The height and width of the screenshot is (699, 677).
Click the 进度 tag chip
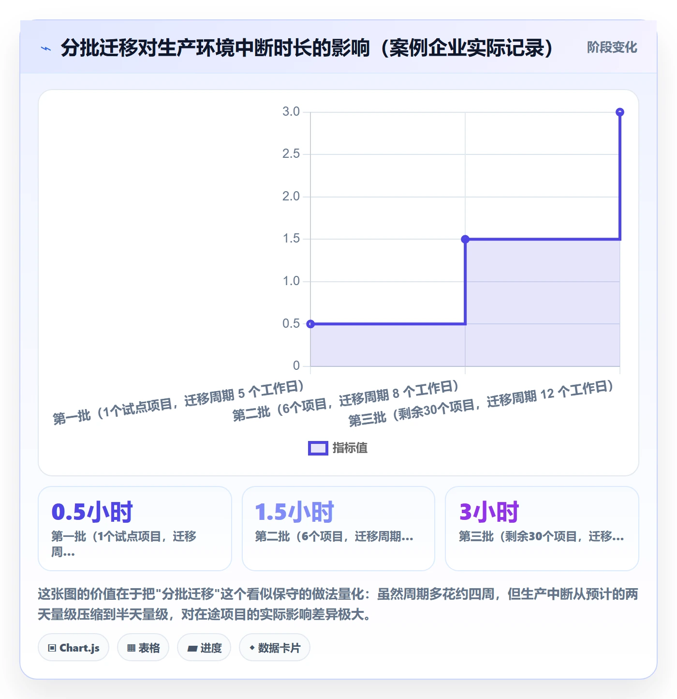click(204, 648)
